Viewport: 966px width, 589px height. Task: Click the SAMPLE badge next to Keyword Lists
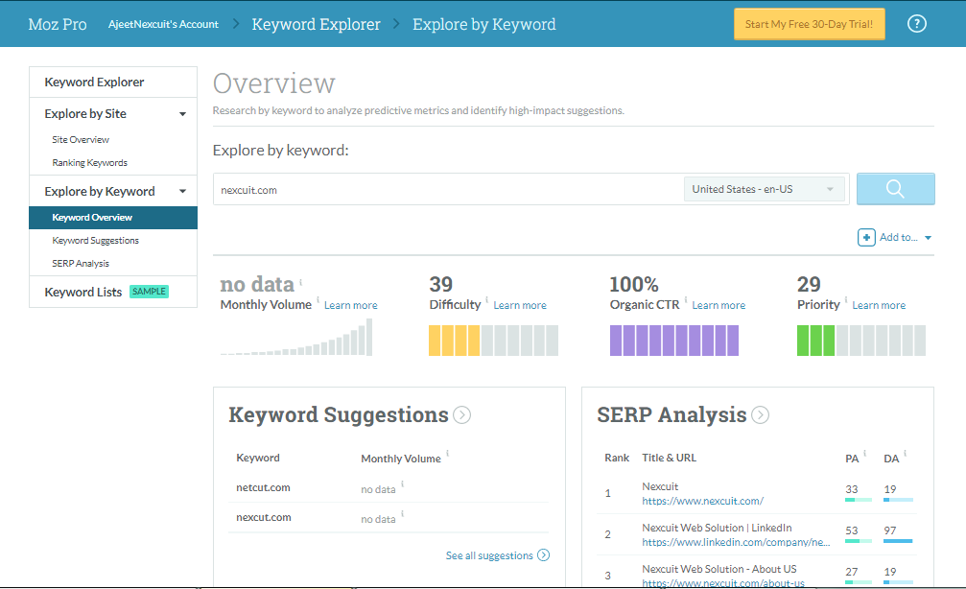(x=149, y=292)
